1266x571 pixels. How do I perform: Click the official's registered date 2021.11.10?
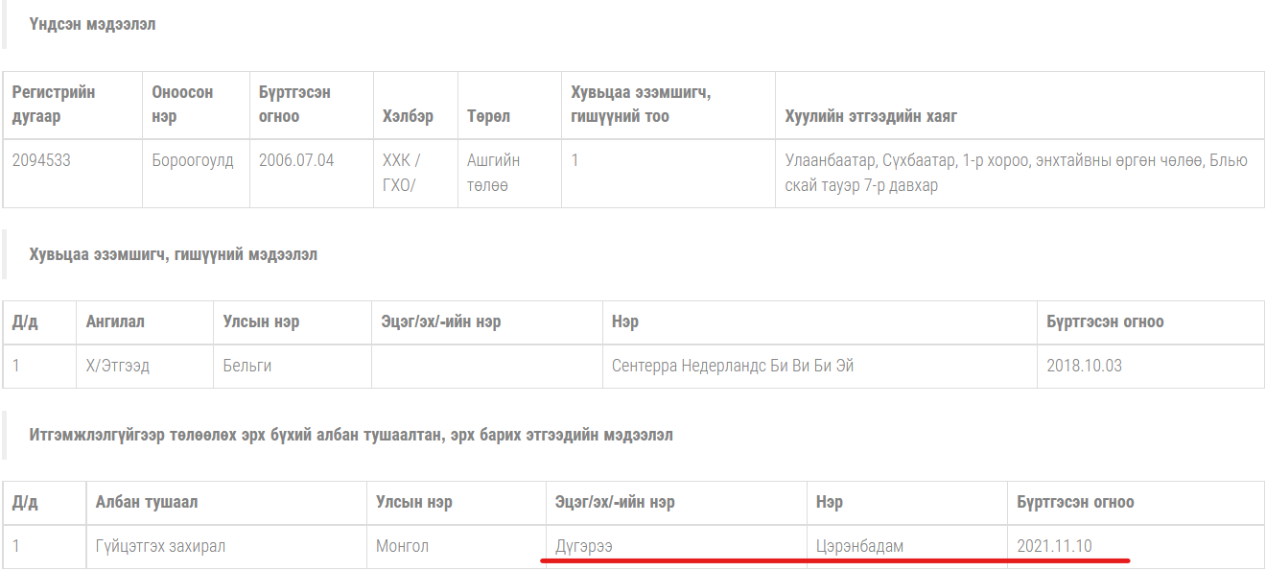[1054, 546]
